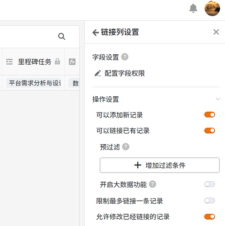225x226 pixels.
Task: Click the help icon beside 预过滤
Action: pyautogui.click(x=126, y=147)
